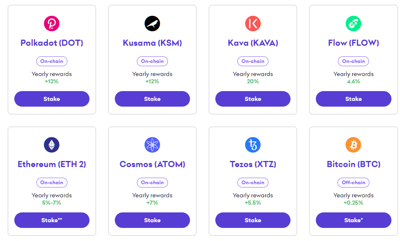Click the pink Polkadot logo icon
The width and height of the screenshot is (400, 241).
pyautogui.click(x=52, y=23)
